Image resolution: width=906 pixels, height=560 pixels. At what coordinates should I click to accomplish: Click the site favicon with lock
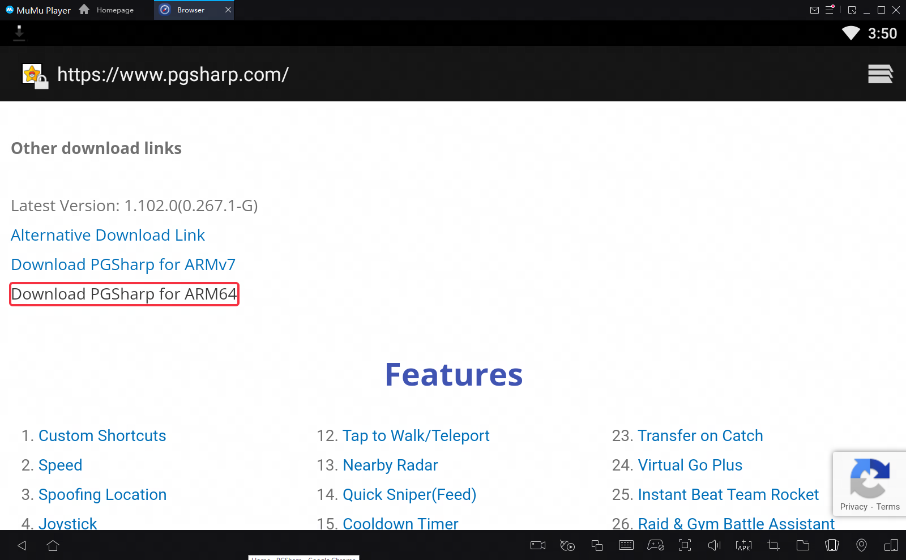35,75
